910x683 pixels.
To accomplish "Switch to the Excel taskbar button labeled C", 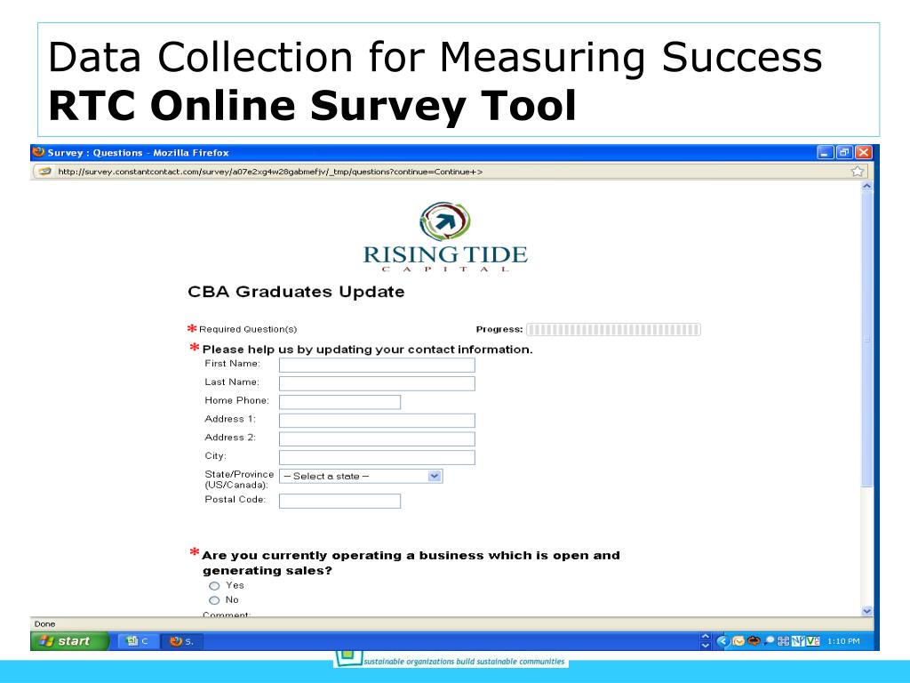I will point(138,641).
